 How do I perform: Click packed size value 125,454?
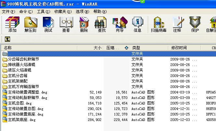(121, 103)
